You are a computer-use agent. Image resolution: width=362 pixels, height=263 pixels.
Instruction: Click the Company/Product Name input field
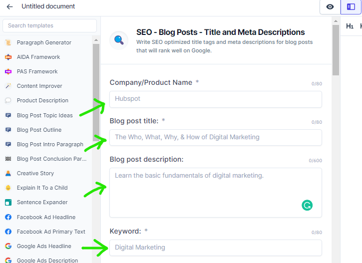coord(216,99)
